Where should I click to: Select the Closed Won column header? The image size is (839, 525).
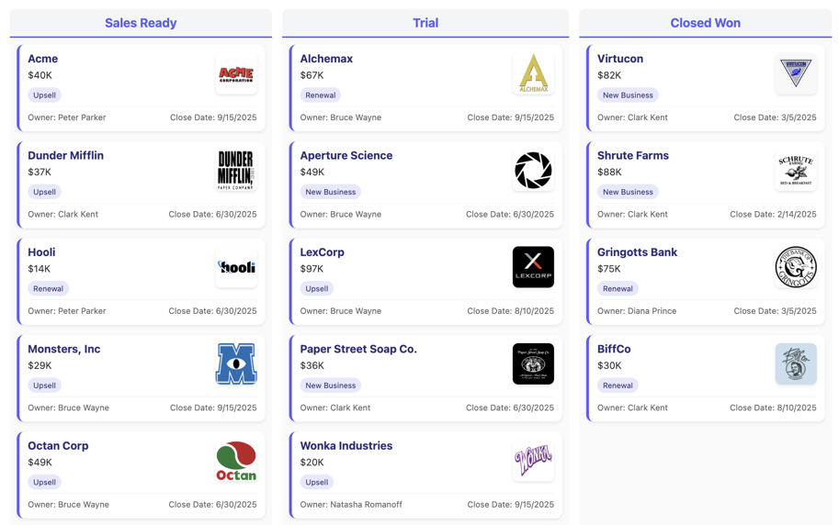[705, 23]
